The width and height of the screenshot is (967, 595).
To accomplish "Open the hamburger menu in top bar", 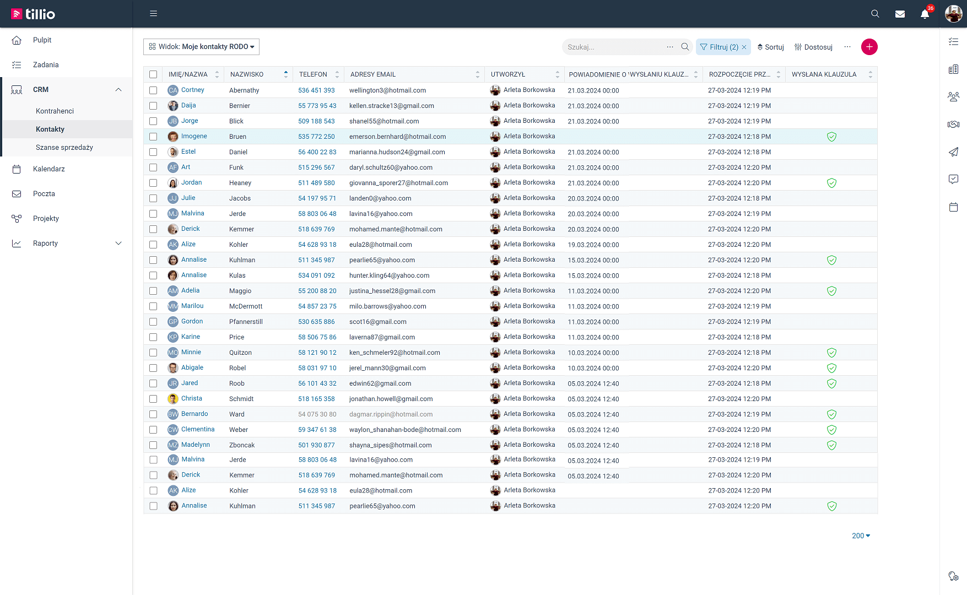I will click(x=153, y=14).
